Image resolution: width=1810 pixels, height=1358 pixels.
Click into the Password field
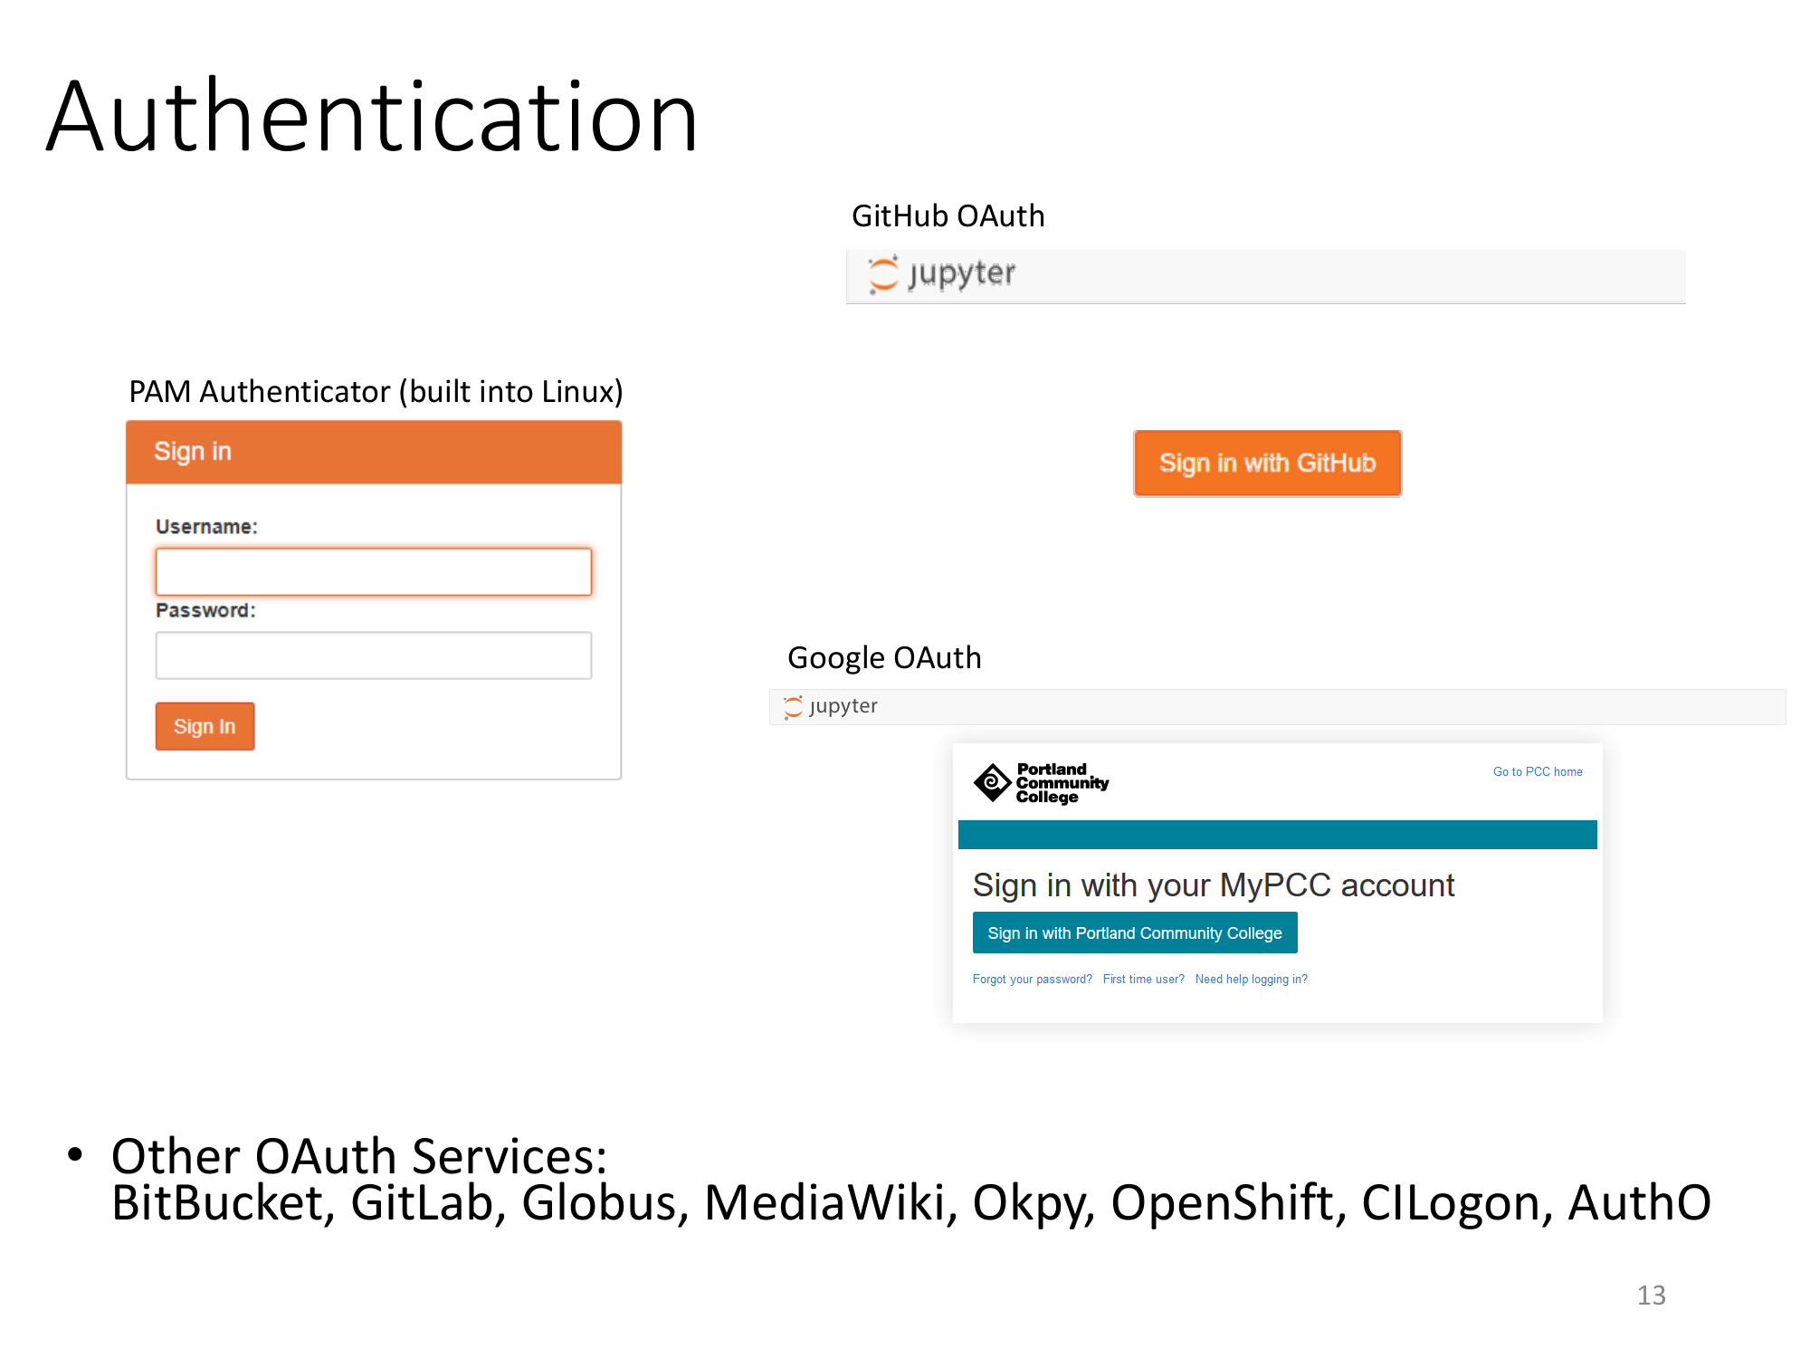pyautogui.click(x=373, y=655)
